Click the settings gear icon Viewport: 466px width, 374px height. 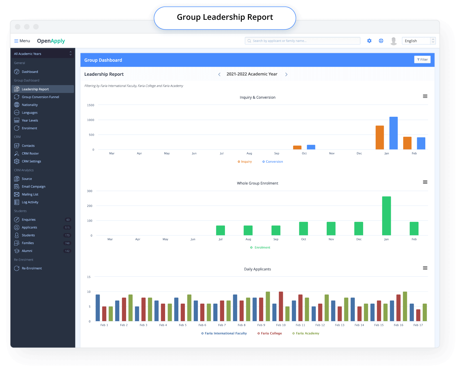pos(369,41)
